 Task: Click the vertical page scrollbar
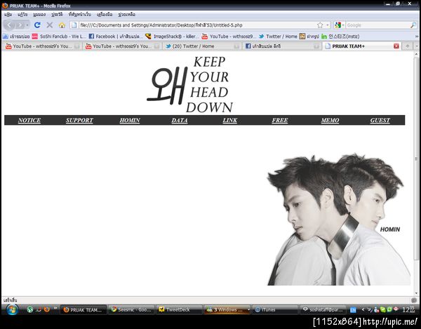coord(416,159)
